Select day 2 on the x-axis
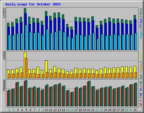Screen dimensions: 144x113 click(x=13, y=110)
